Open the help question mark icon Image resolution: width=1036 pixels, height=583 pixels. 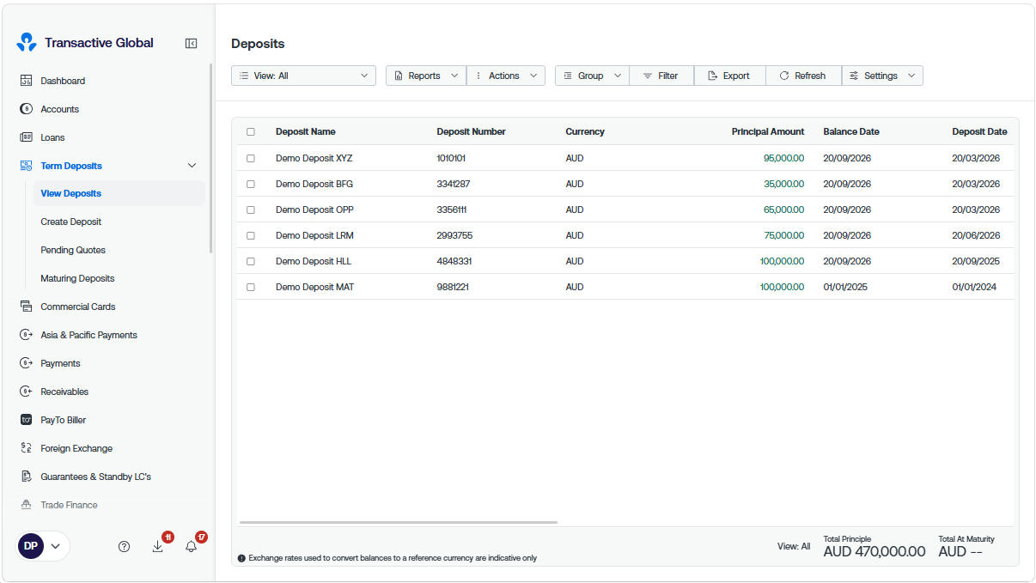124,546
